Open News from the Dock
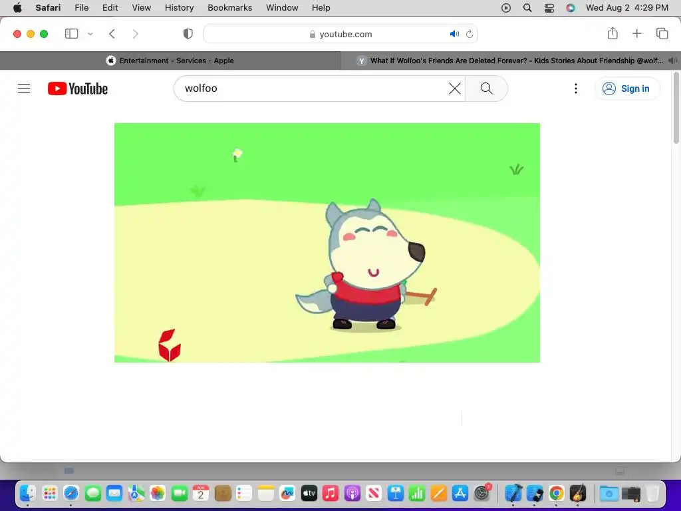 click(374, 494)
